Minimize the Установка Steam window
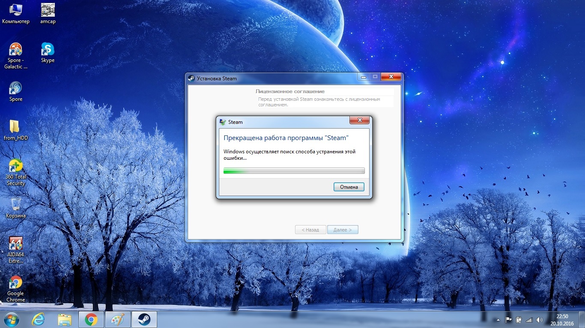The width and height of the screenshot is (585, 328). (x=364, y=77)
